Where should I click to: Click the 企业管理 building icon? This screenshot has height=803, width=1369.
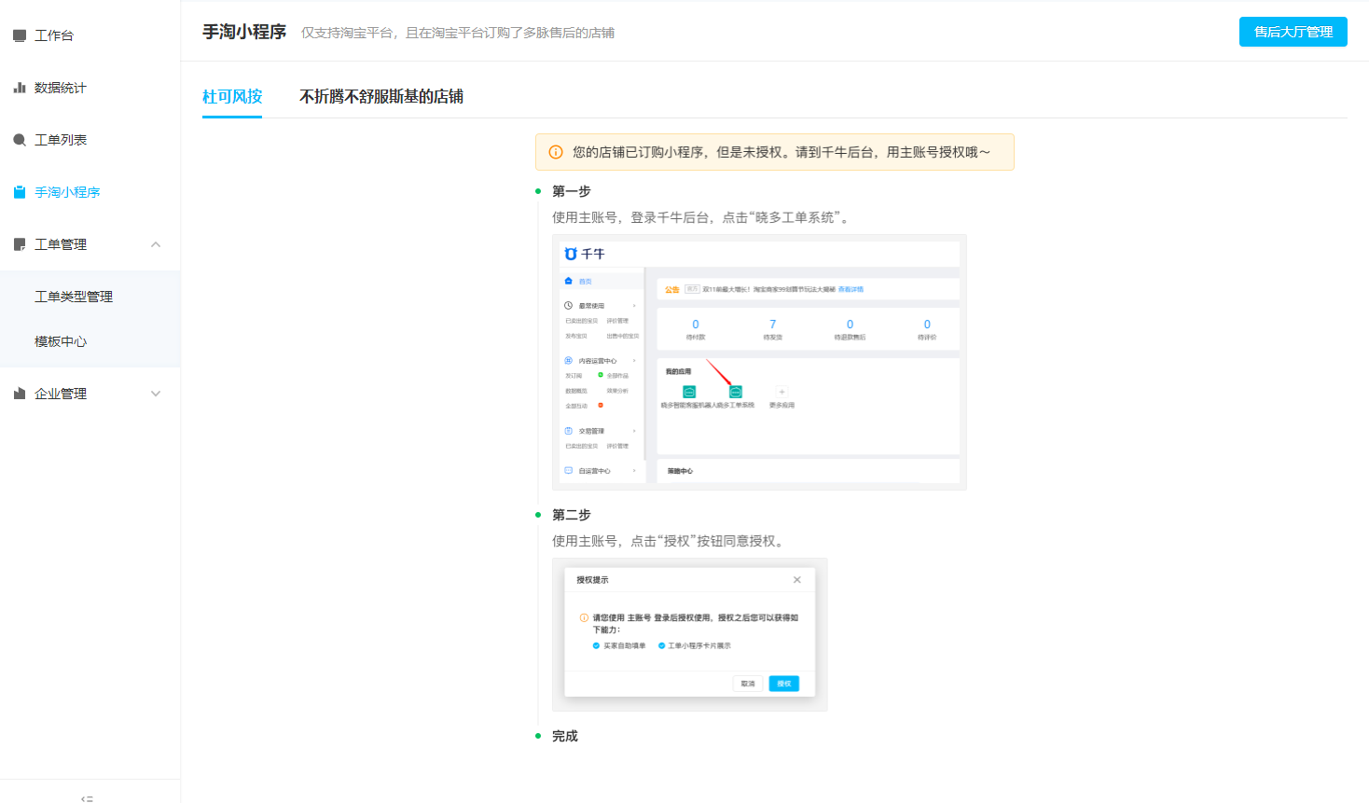click(x=20, y=394)
